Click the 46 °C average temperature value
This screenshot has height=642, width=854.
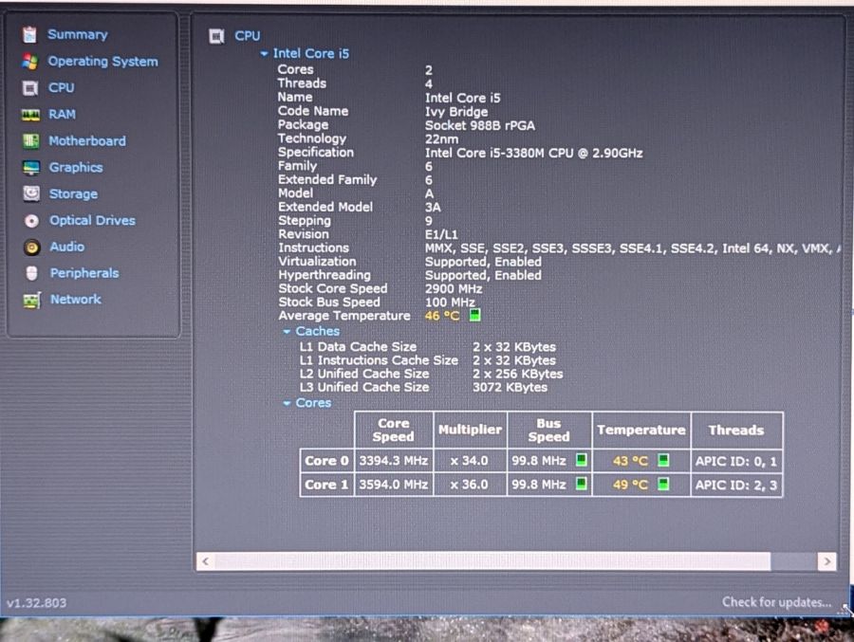coord(442,316)
